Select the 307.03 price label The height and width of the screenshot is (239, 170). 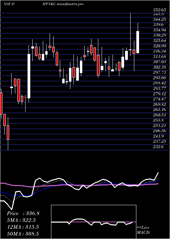159,62
